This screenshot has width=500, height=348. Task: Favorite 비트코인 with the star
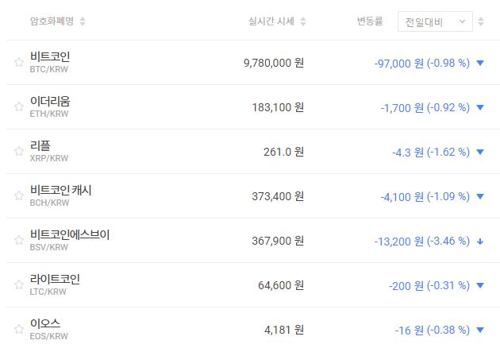click(19, 63)
